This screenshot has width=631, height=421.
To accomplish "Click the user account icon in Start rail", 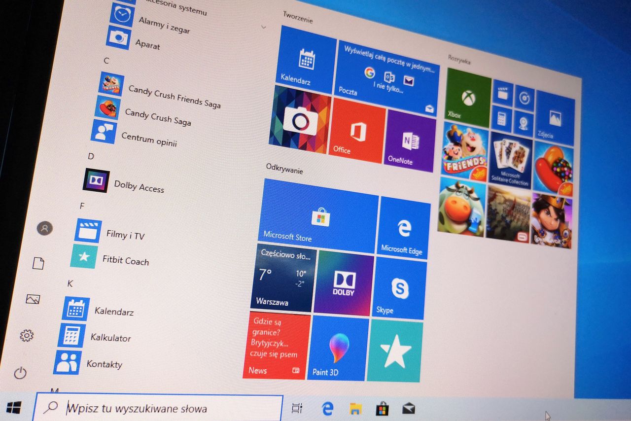I will pyautogui.click(x=45, y=228).
